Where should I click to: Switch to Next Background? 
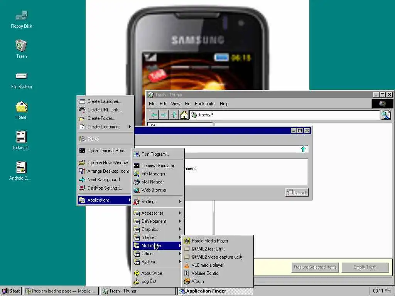coord(105,180)
